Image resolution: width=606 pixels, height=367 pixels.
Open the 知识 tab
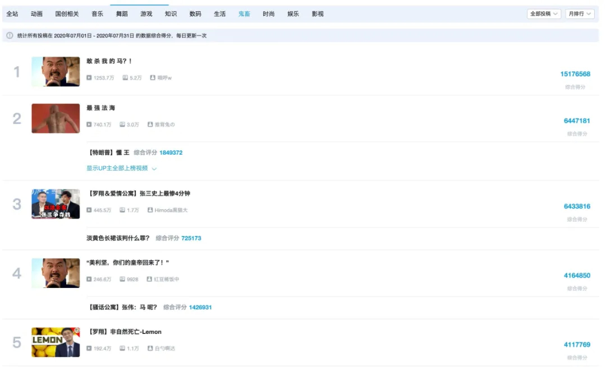click(171, 14)
